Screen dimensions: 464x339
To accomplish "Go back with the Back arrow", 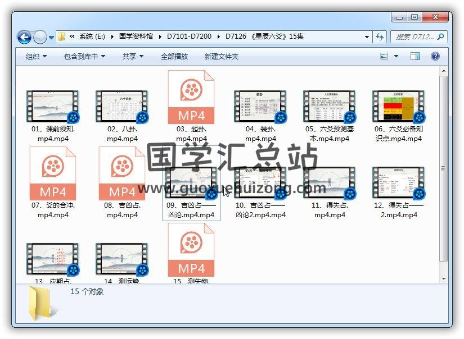I will 24,37.
